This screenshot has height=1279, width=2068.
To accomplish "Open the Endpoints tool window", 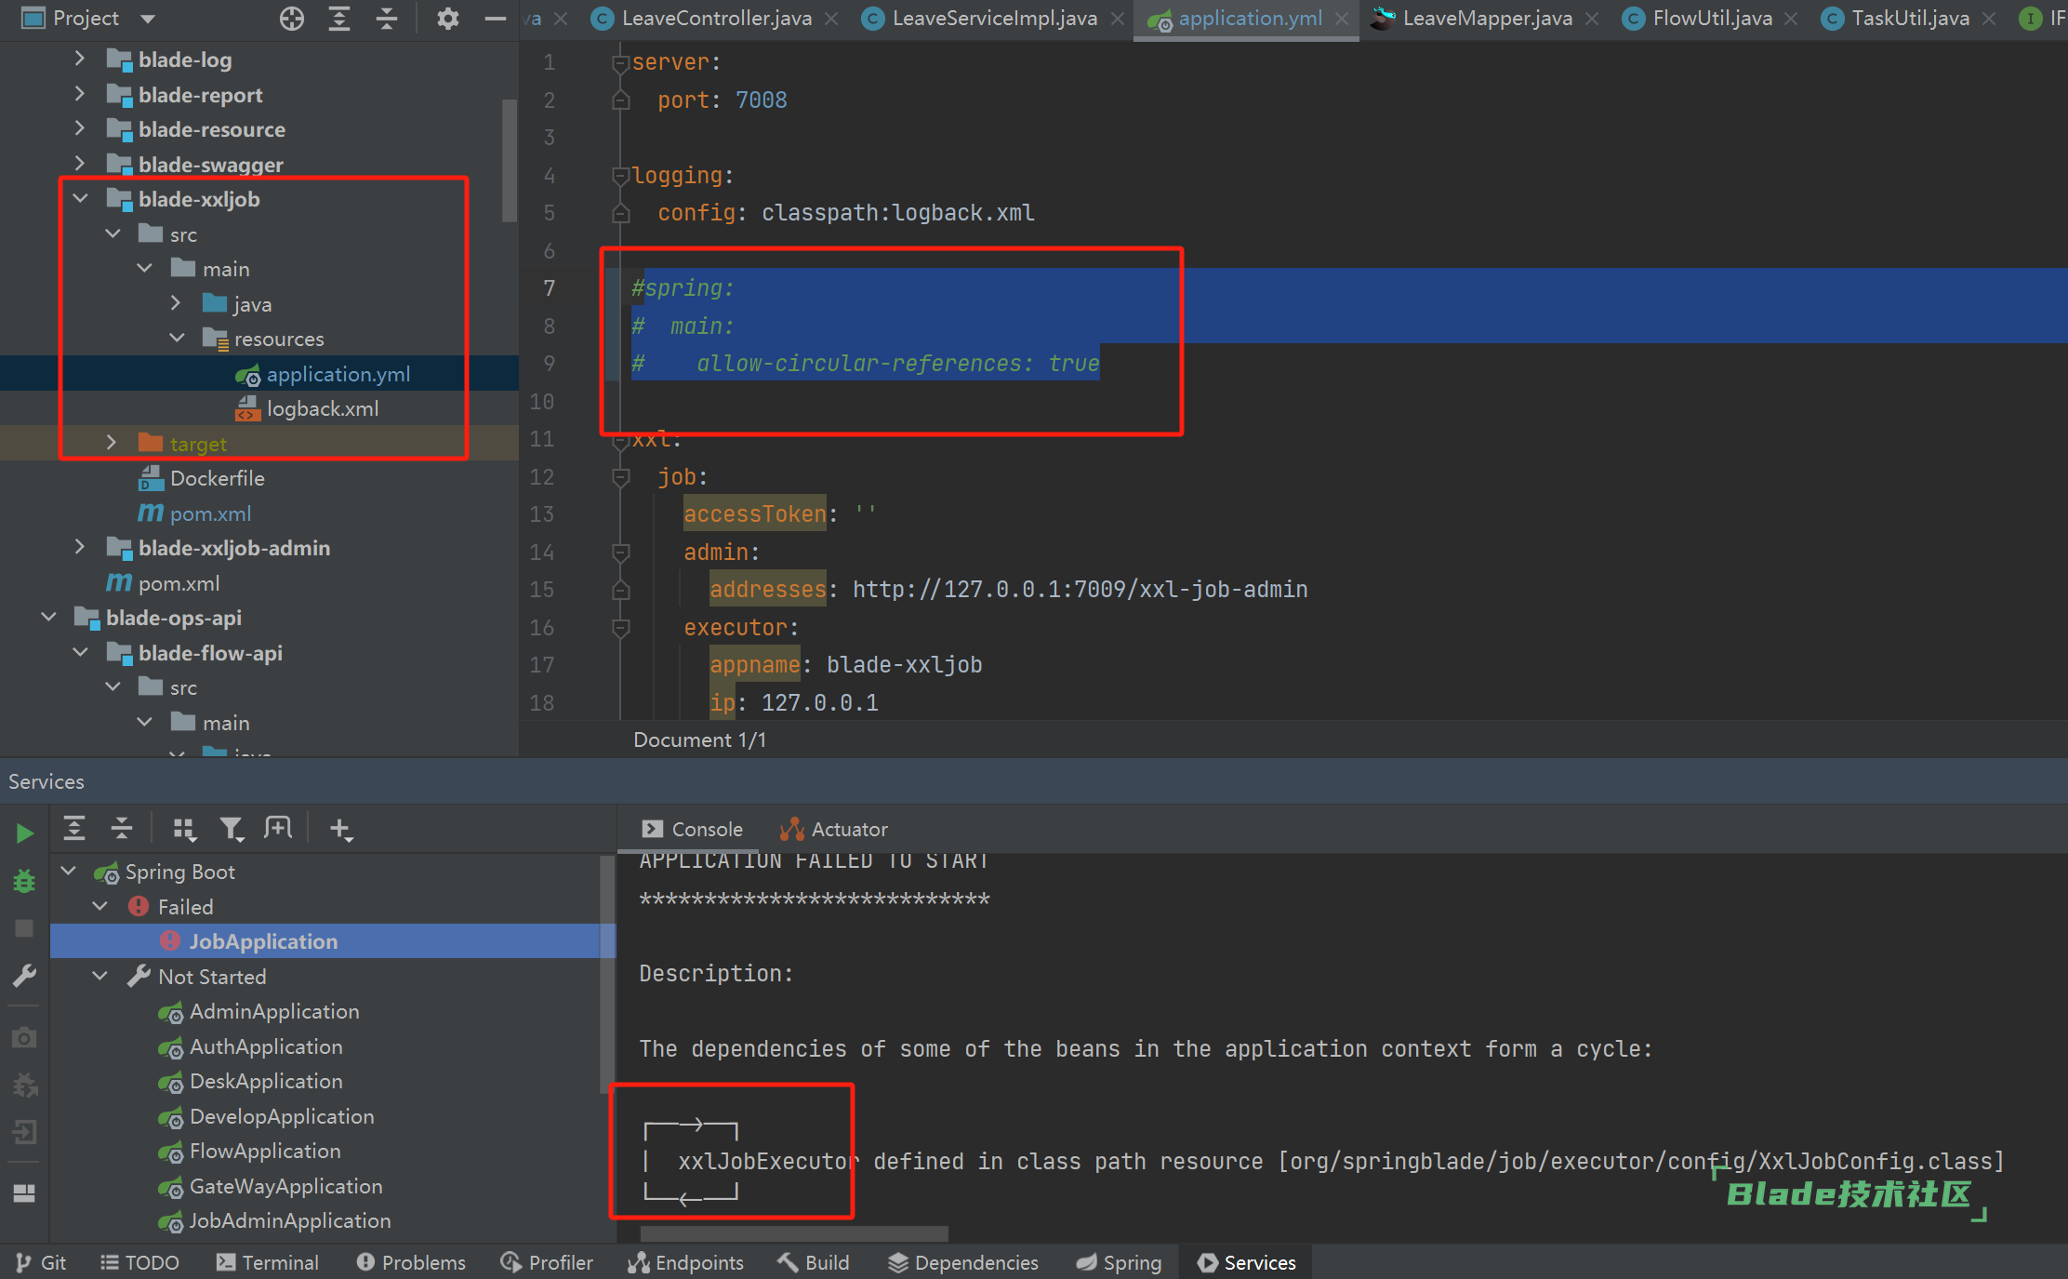I will tap(686, 1262).
